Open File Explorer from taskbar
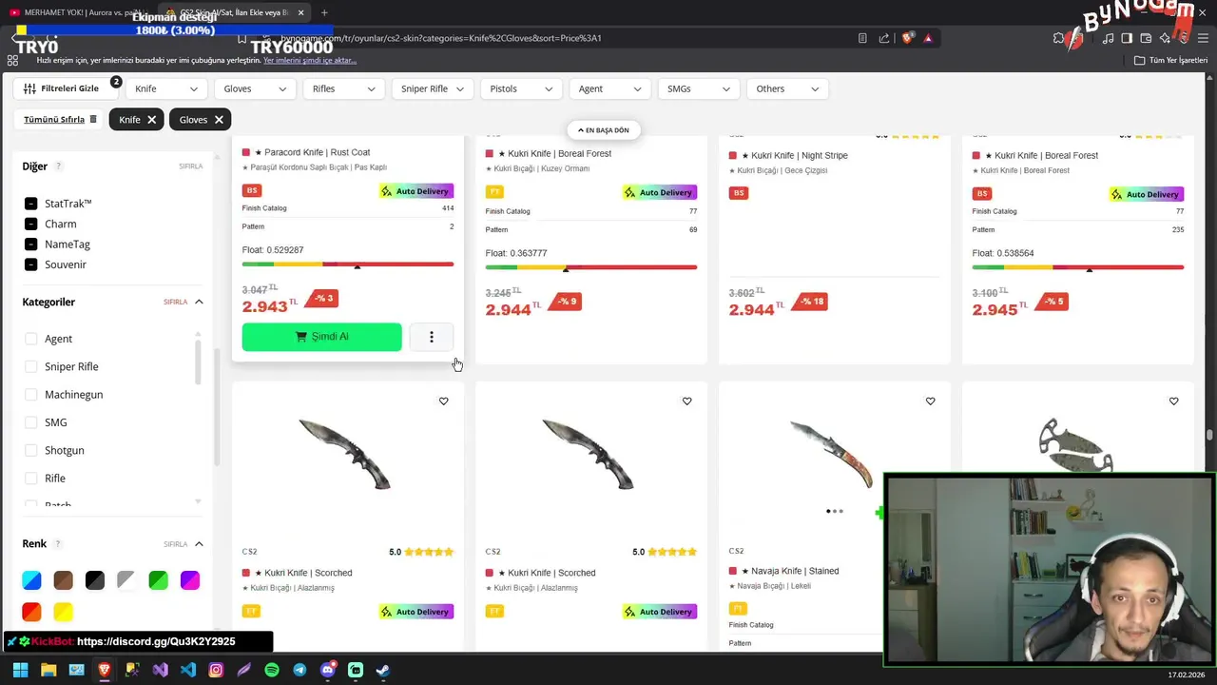The width and height of the screenshot is (1217, 685). (48, 670)
